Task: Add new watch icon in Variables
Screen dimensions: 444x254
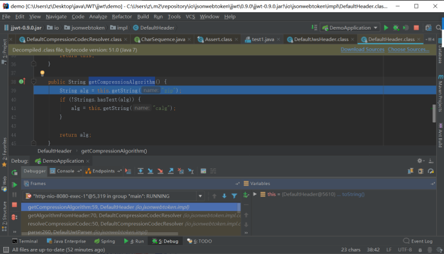Action: point(246,195)
